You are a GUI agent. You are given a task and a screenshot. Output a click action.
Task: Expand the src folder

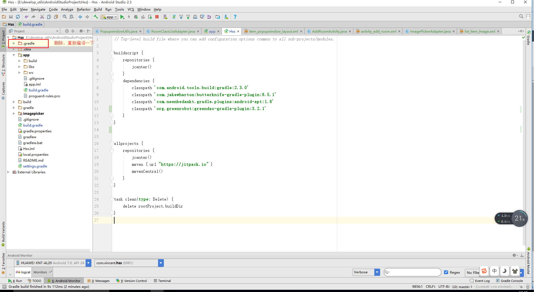(20, 73)
